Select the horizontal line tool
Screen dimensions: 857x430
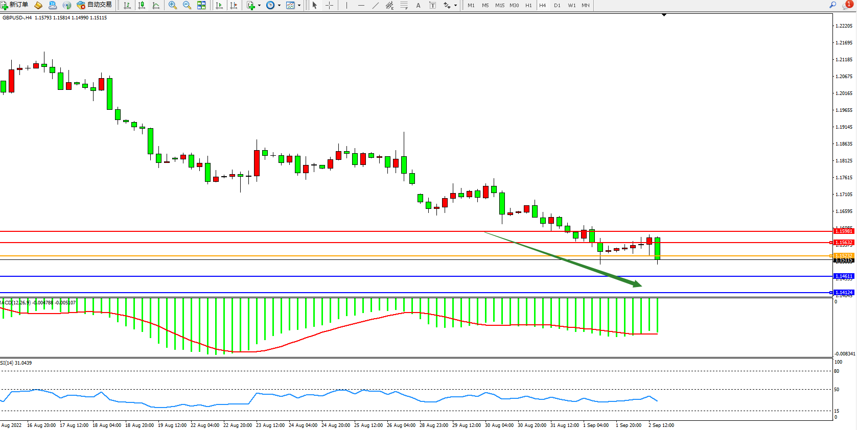361,5
